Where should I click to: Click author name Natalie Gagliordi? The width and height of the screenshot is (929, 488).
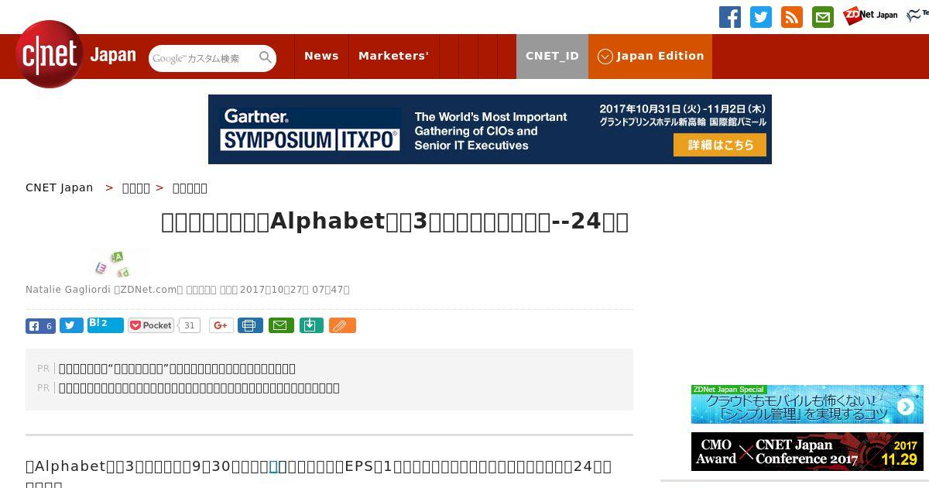(68, 290)
